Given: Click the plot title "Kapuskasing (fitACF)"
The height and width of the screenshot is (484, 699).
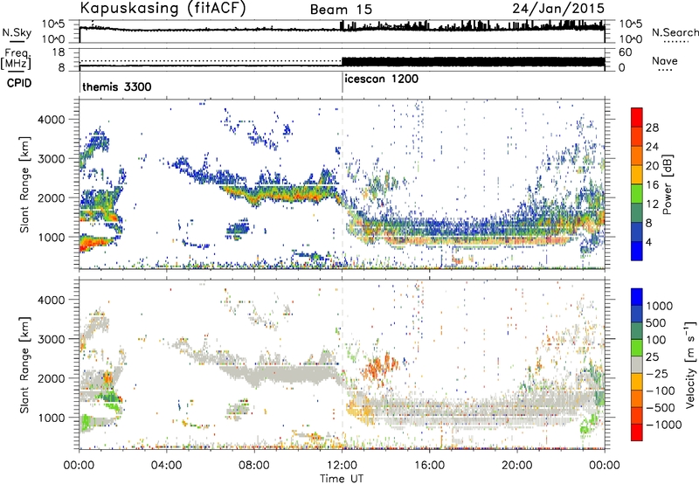Looking at the screenshot, I should (x=163, y=9).
